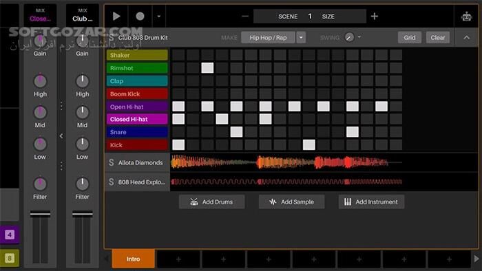Decrease scene size with the minus icon
The height and width of the screenshot is (271, 482).
click(245, 17)
